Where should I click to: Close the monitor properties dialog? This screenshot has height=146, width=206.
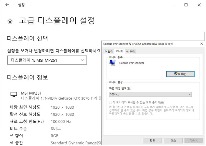pos(202,44)
